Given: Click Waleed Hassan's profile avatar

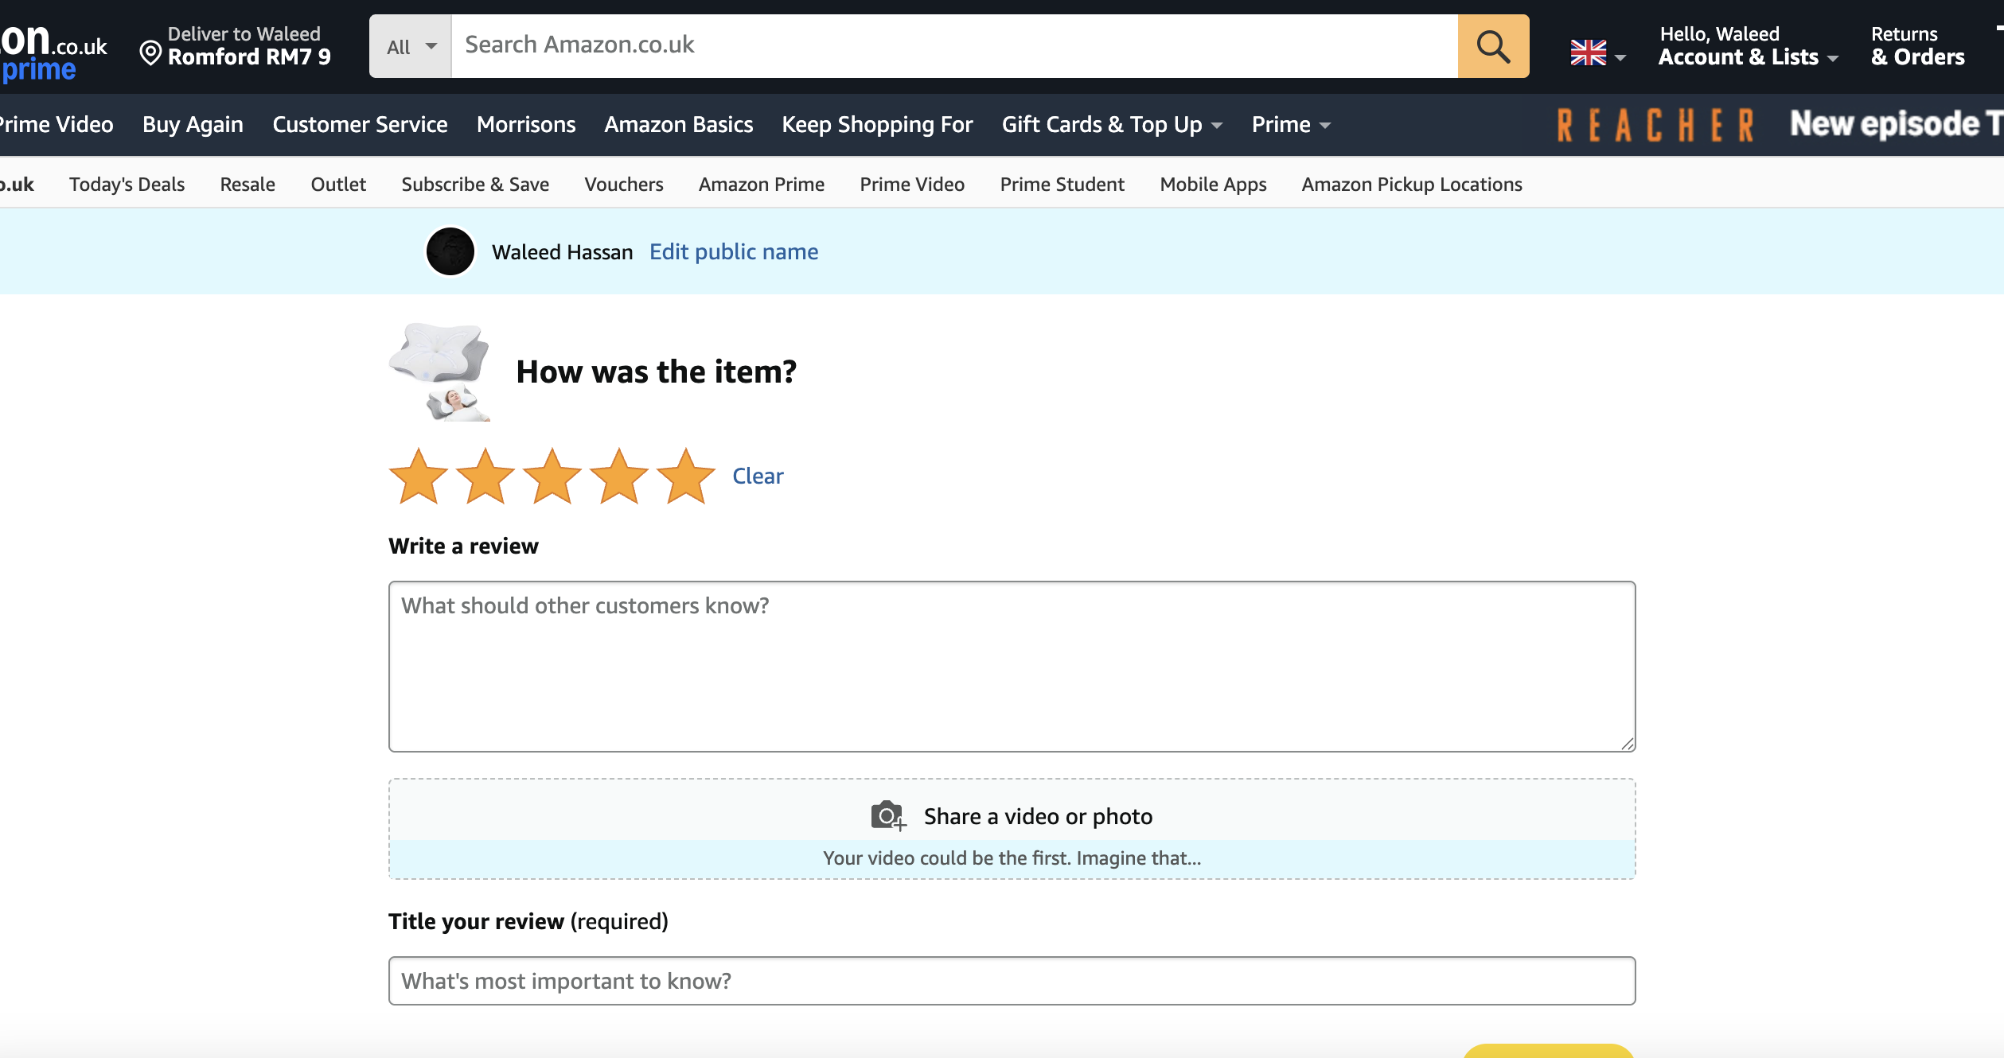Looking at the screenshot, I should [x=450, y=251].
